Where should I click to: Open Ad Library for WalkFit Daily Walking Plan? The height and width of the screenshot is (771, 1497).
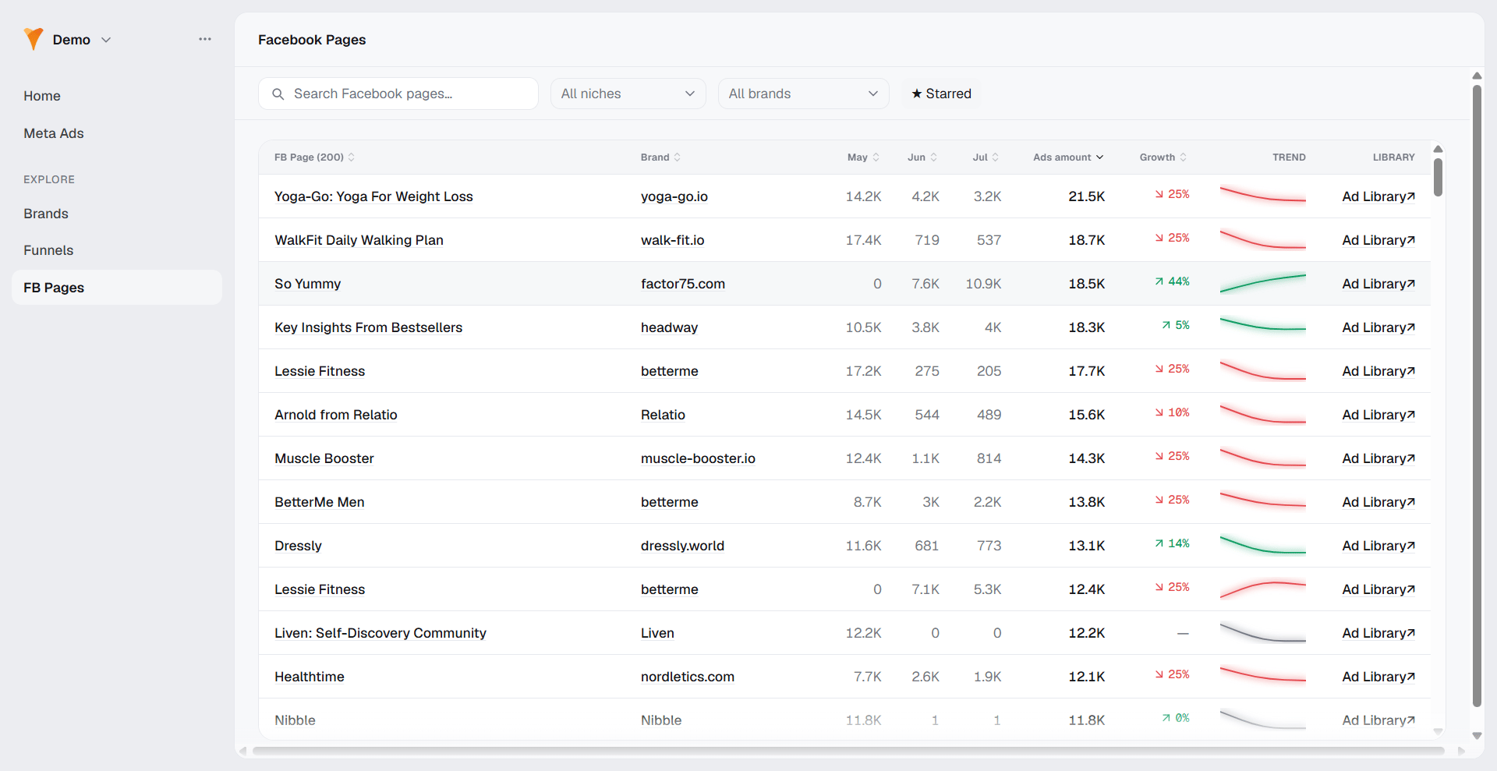click(x=1378, y=240)
